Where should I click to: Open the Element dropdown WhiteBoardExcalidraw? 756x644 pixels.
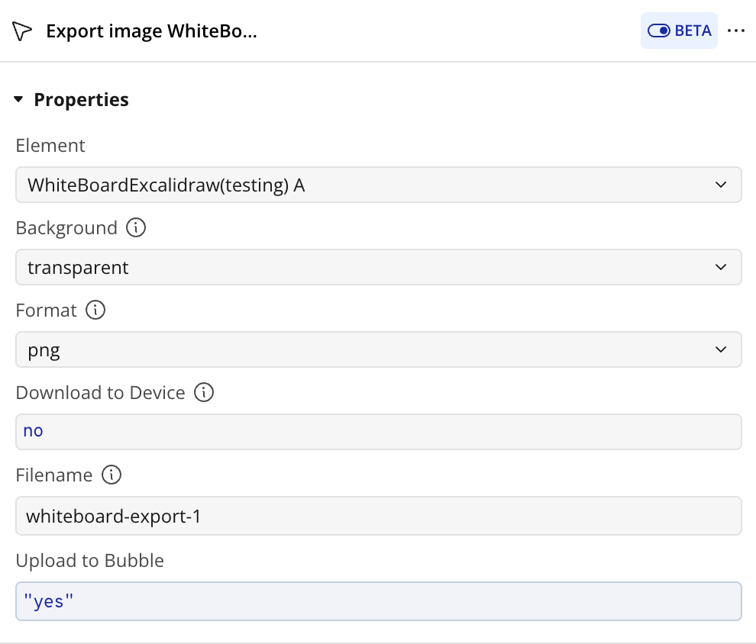click(x=379, y=185)
